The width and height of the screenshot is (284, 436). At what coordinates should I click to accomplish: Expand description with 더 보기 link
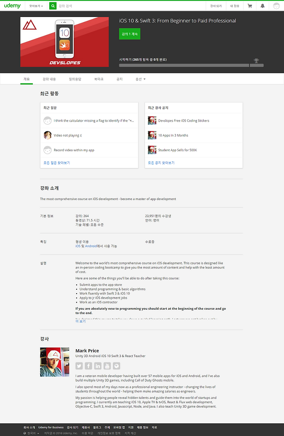80,321
